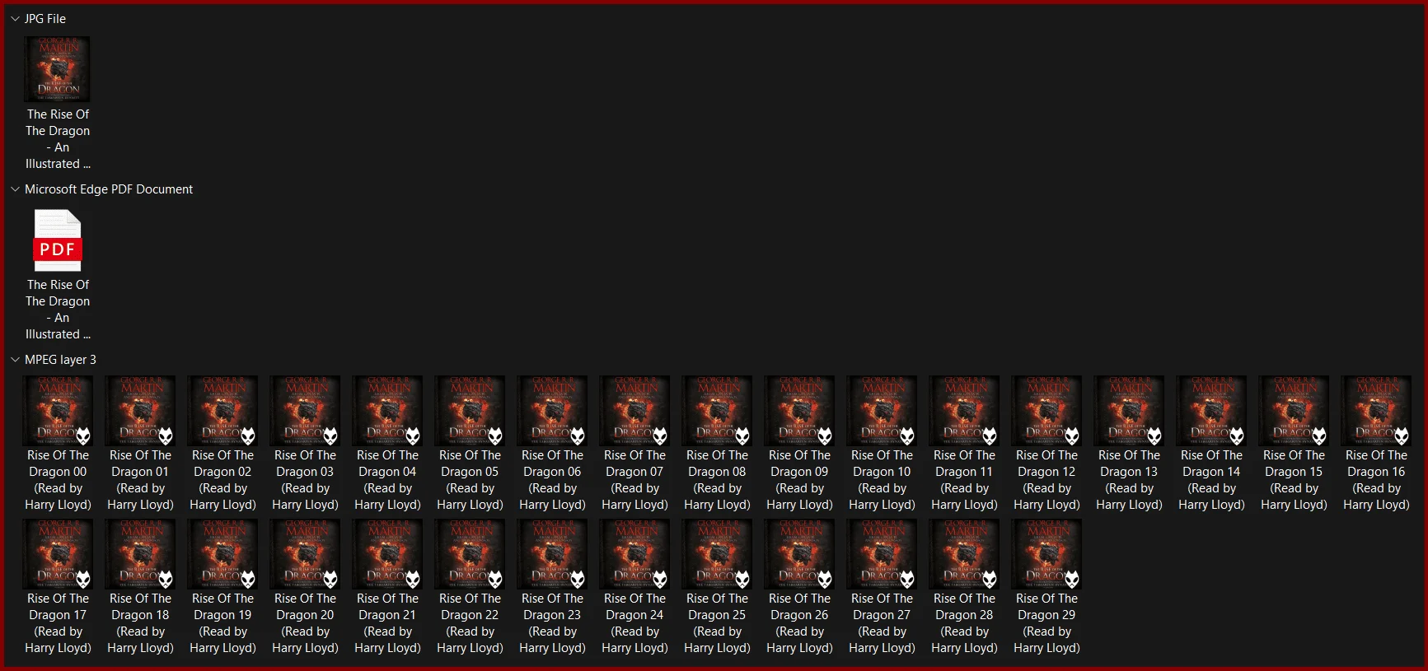Image resolution: width=1428 pixels, height=671 pixels.
Task: Click the PDF file name 'The Rise Of The Dragon - An Illustrated ...'
Action: point(58,310)
